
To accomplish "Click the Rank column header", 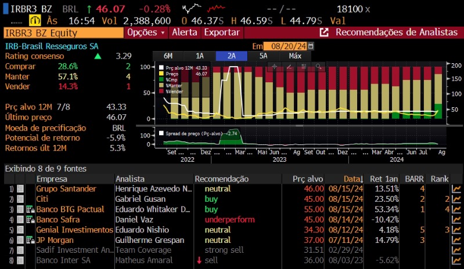I will click(x=440, y=179).
